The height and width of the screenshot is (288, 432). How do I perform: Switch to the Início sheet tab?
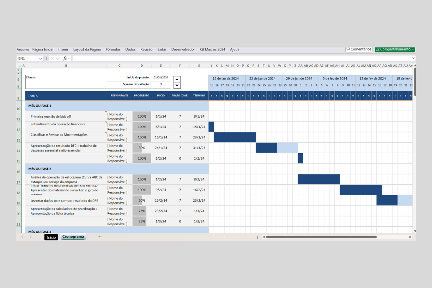pos(51,237)
